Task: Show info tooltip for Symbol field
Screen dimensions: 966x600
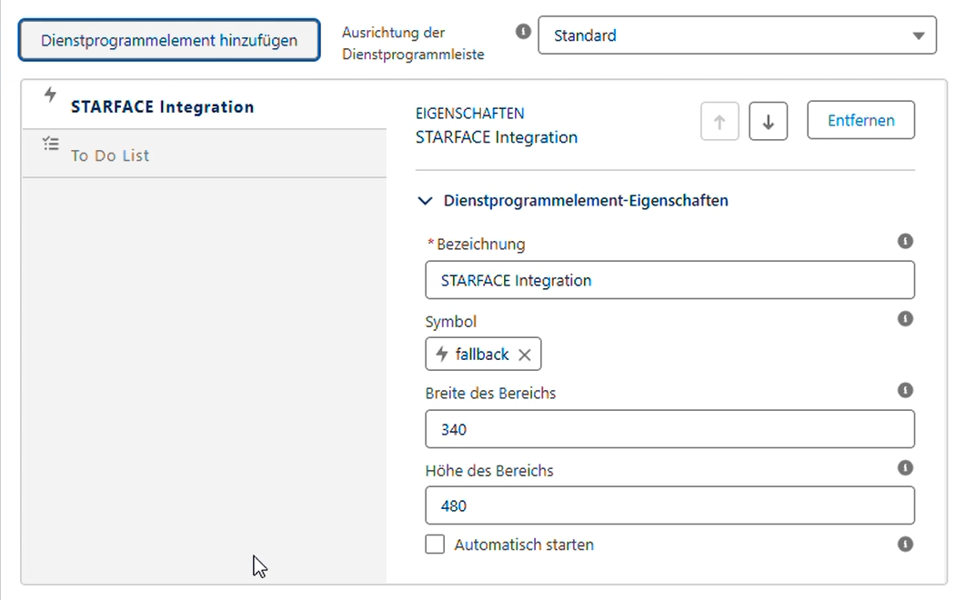Action: [905, 319]
